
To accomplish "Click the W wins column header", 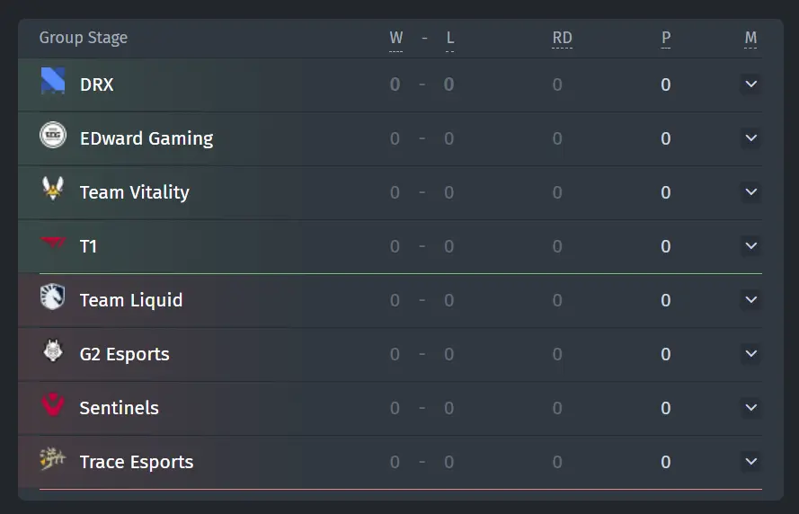I will pyautogui.click(x=396, y=39).
